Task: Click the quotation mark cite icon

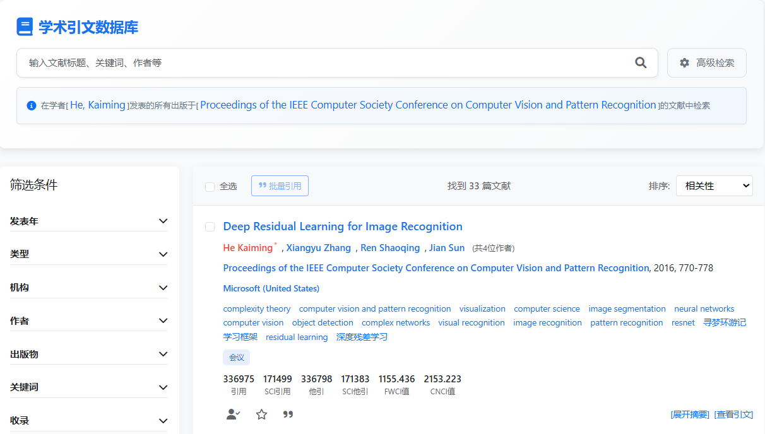Action: pyautogui.click(x=288, y=414)
